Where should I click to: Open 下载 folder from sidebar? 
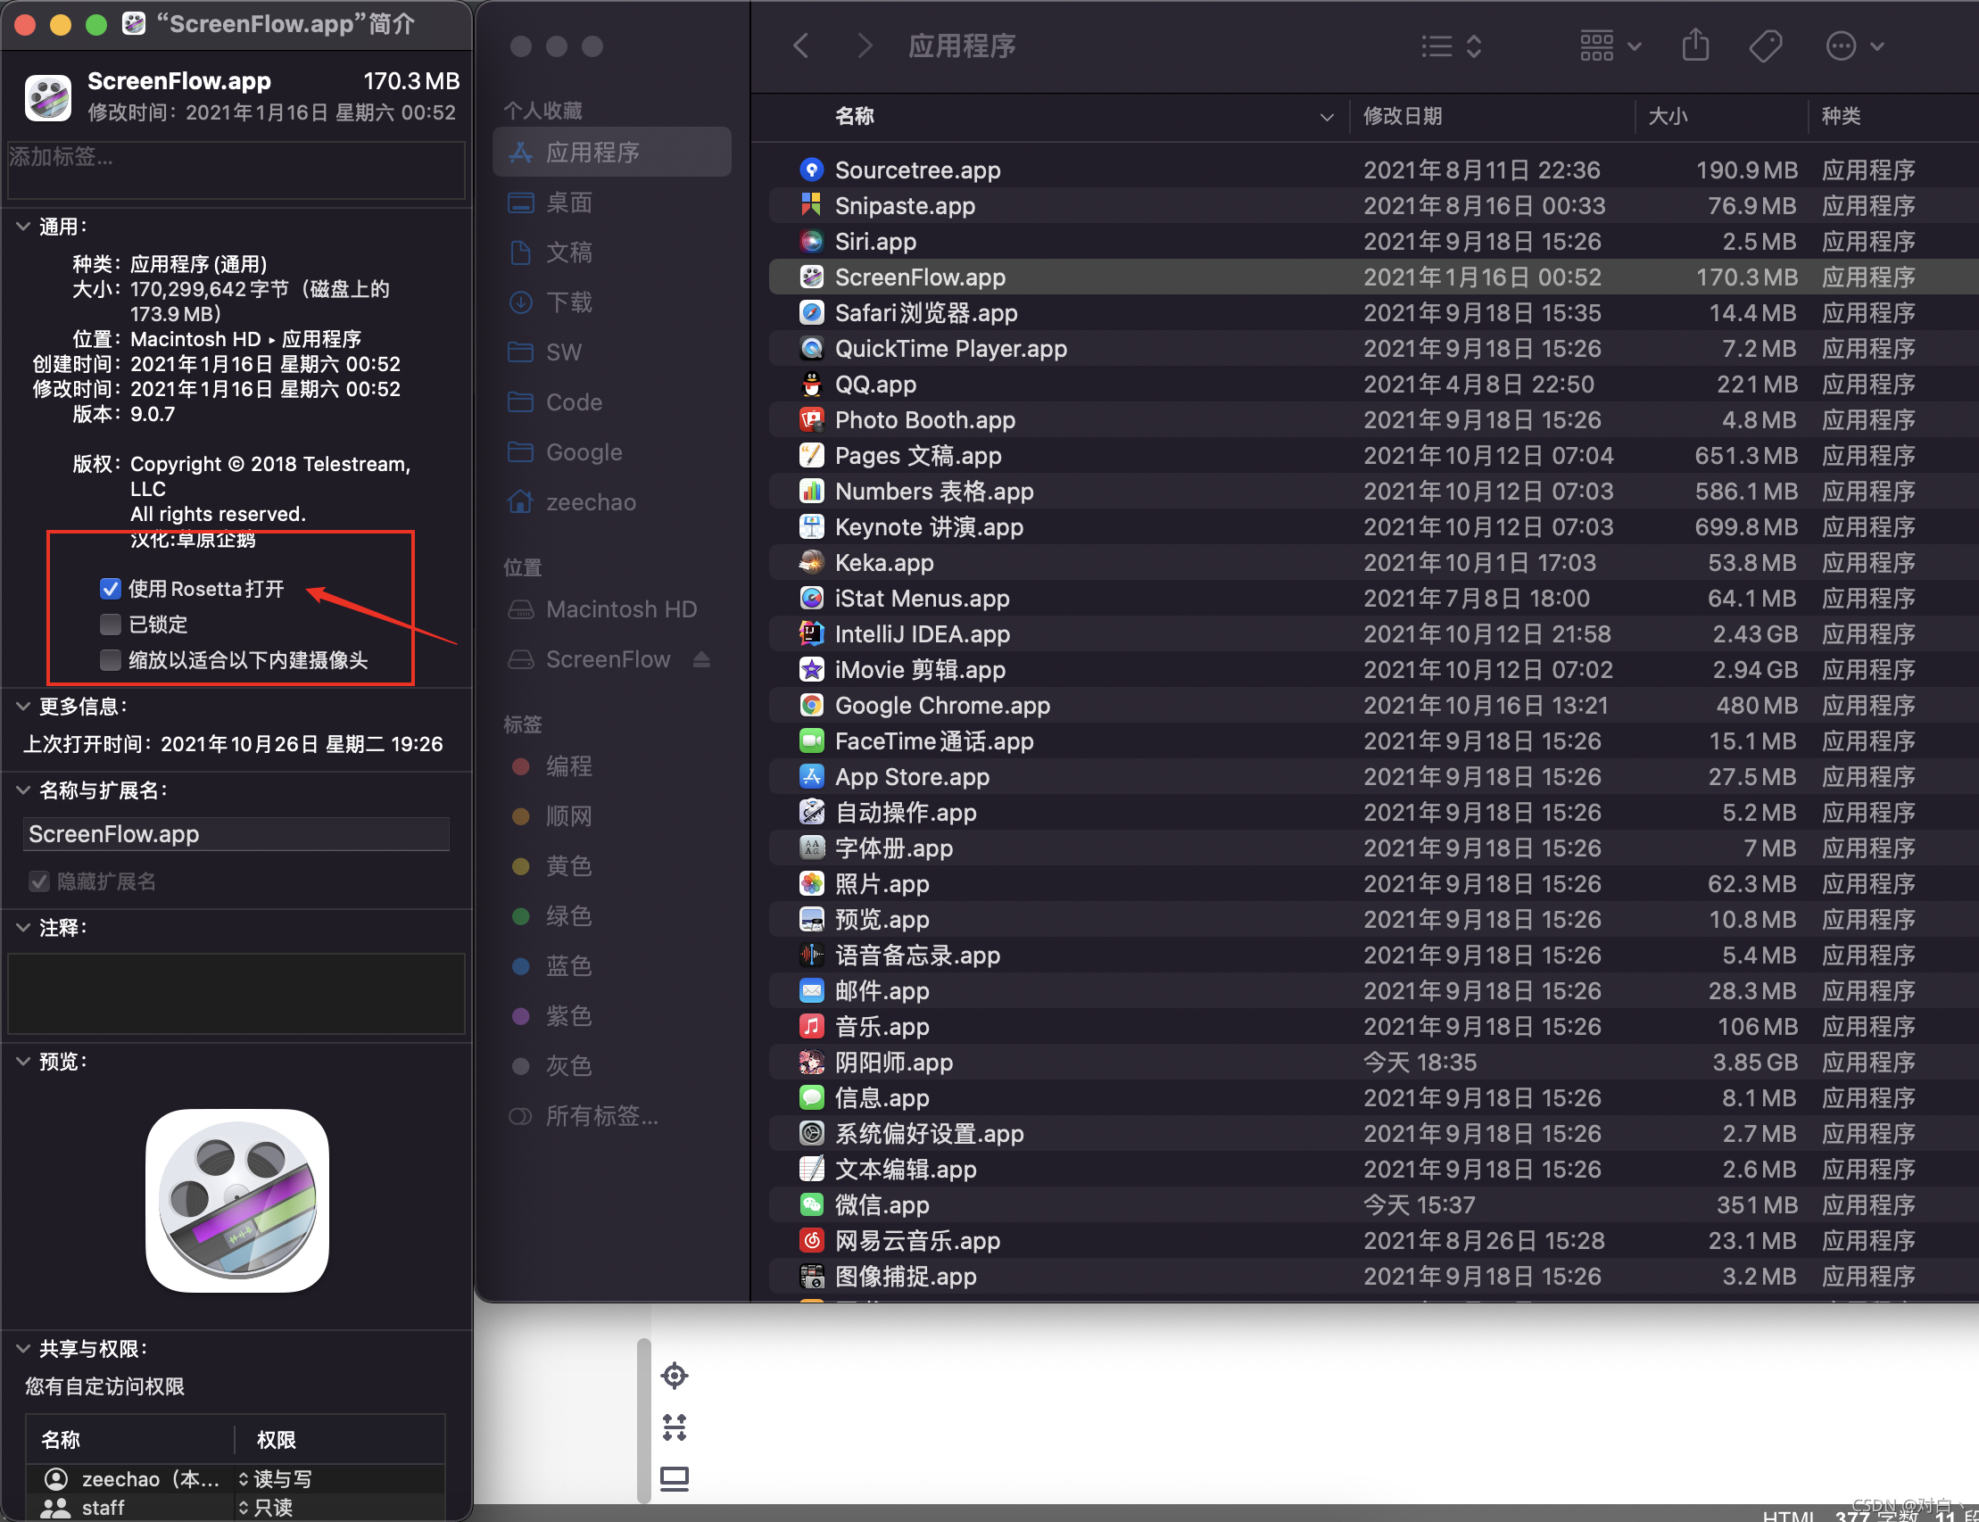tap(569, 302)
